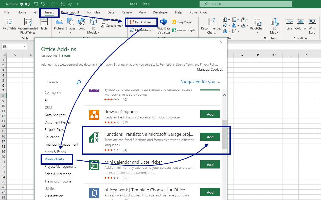
Task: Add the Functions Translator add-in
Action: [210, 137]
